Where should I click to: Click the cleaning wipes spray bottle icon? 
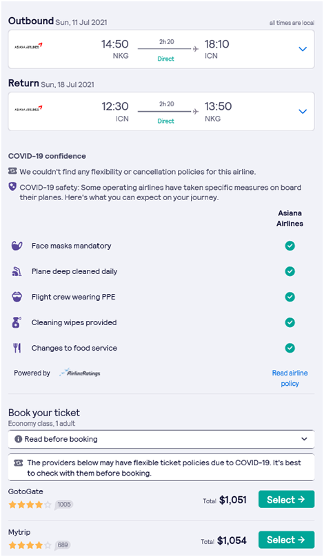point(17,322)
